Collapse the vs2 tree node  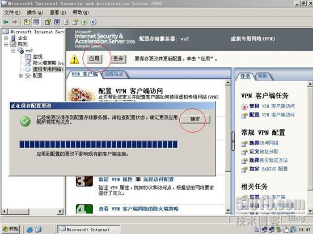pos(13,50)
